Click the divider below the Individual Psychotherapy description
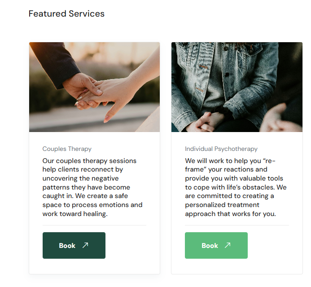Viewport: 311px width, 287px height. pos(237,225)
